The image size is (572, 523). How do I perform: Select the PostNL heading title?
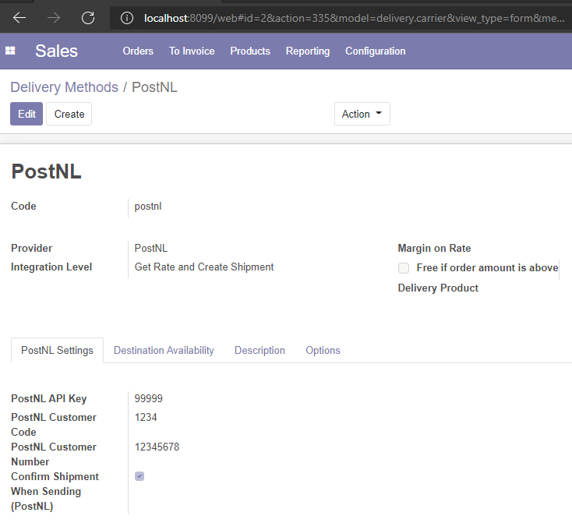46,171
